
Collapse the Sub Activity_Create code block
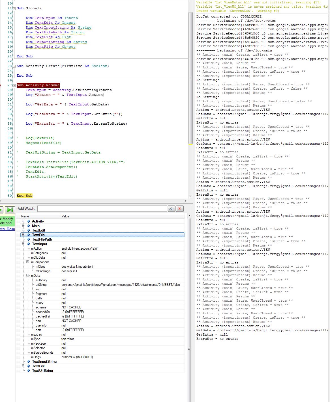coord(14,66)
